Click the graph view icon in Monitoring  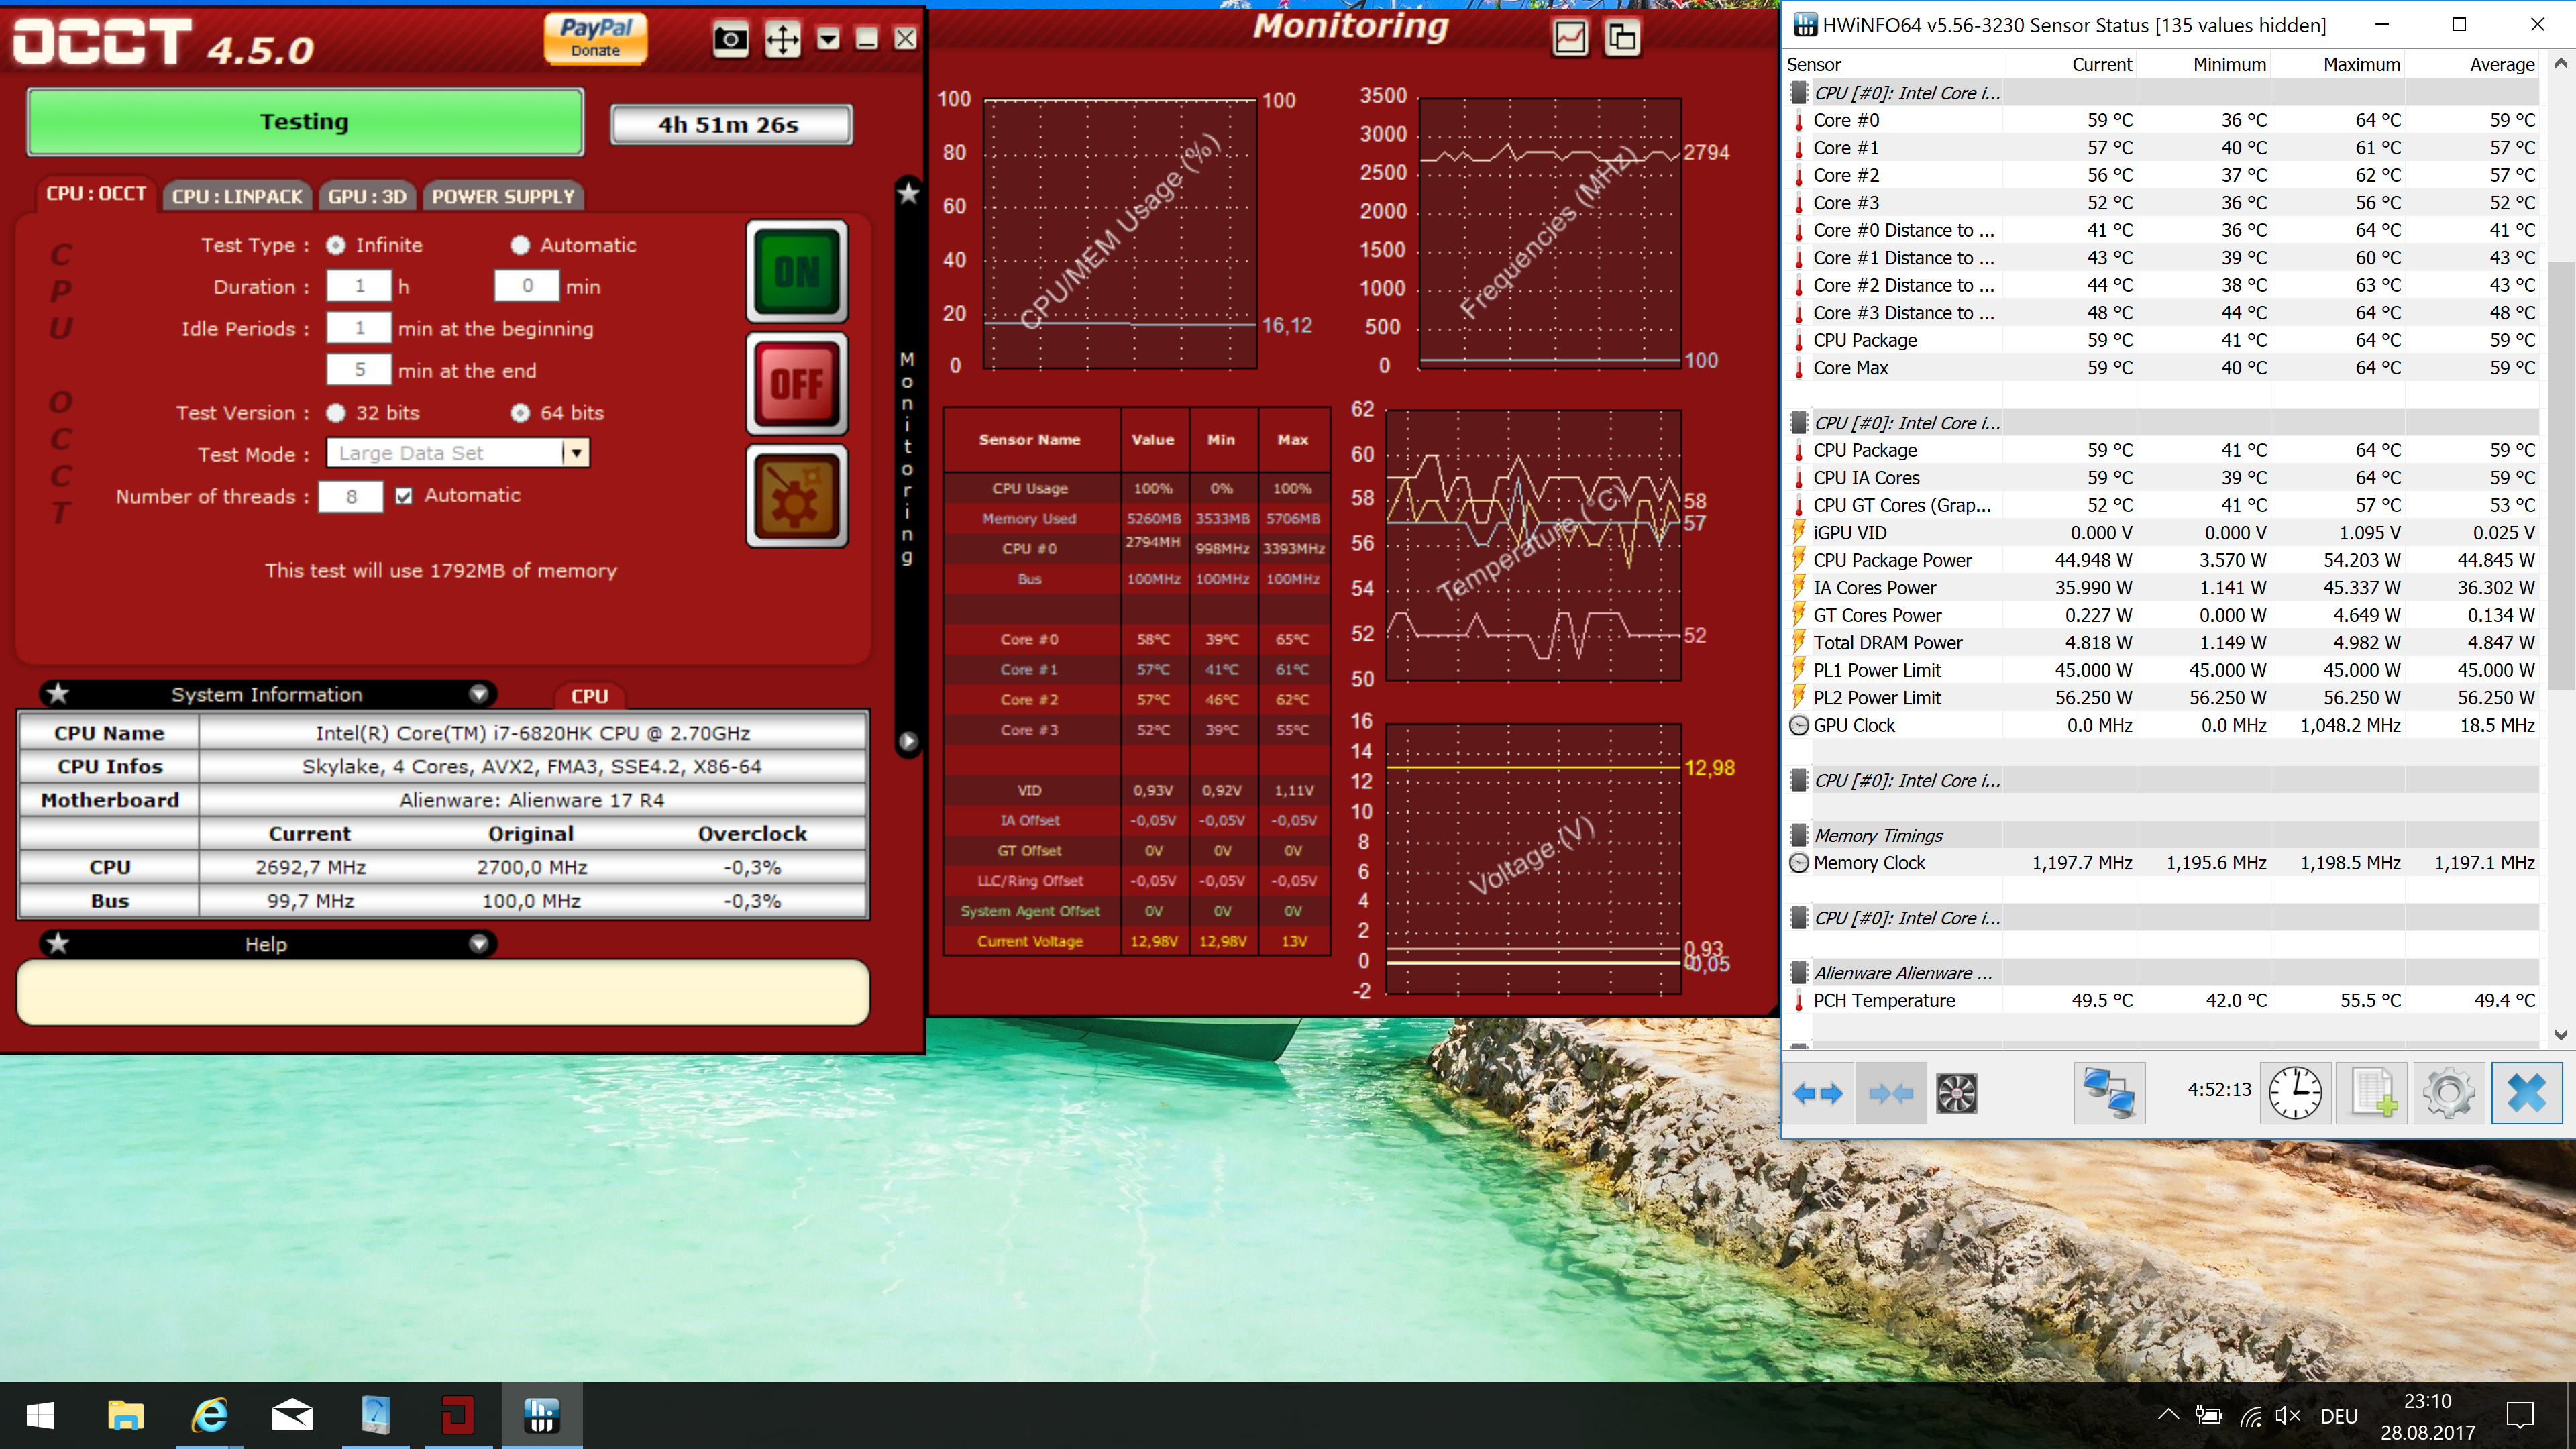(x=1570, y=39)
